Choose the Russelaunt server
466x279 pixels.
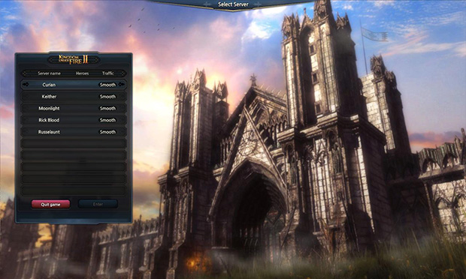[x=74, y=132]
